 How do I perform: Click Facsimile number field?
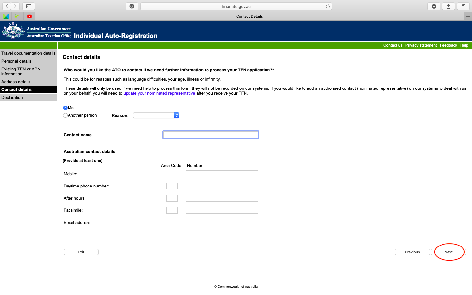[222, 210]
